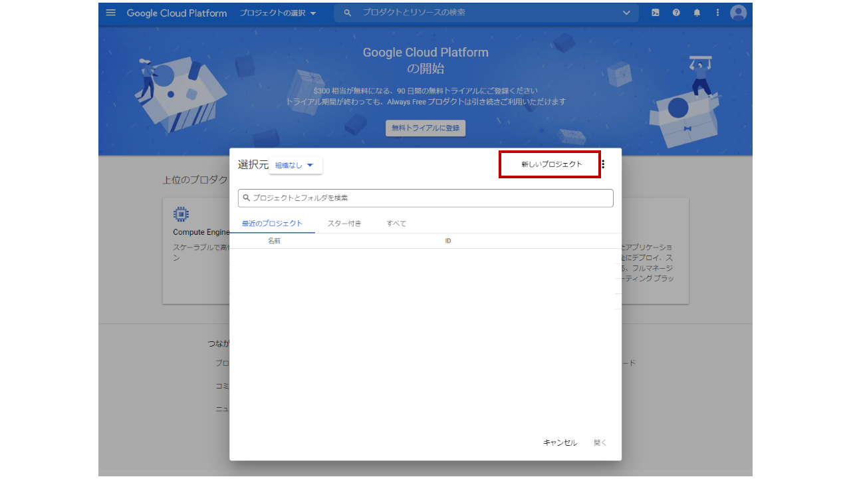This screenshot has width=851, height=479.
Task: Open the 組織なし organization dropdown
Action: [x=295, y=165]
